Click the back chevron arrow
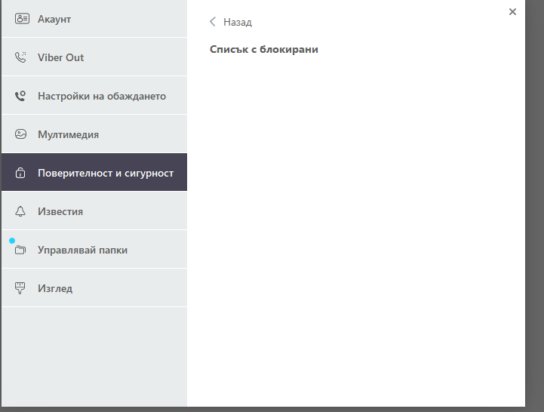Screen dimensions: 544x412 tap(213, 22)
